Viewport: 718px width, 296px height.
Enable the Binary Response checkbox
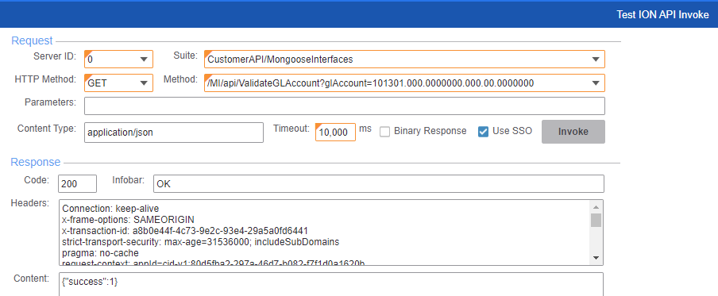(385, 132)
